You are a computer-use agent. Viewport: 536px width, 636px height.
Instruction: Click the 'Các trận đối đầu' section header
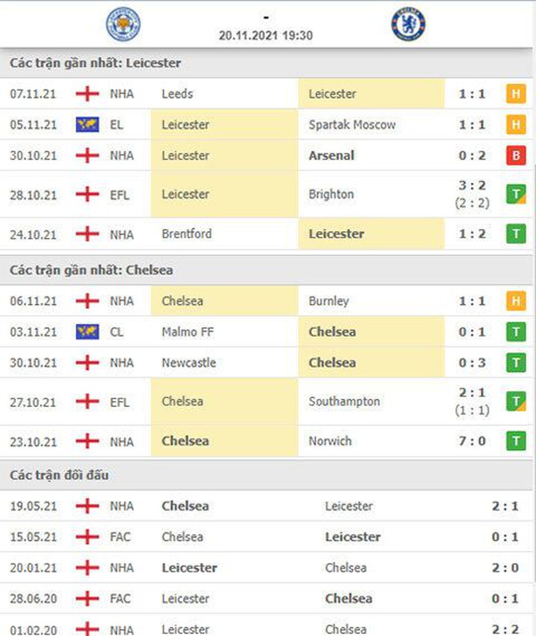coord(59,475)
